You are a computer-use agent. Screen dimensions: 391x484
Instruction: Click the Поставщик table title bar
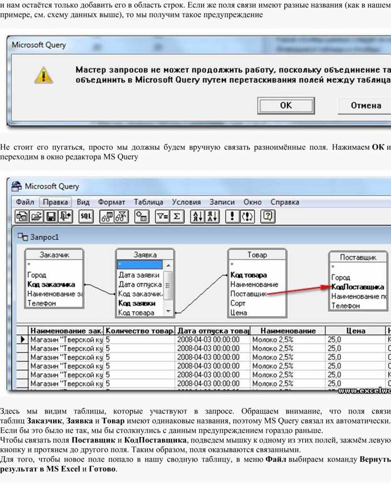pyautogui.click(x=358, y=257)
